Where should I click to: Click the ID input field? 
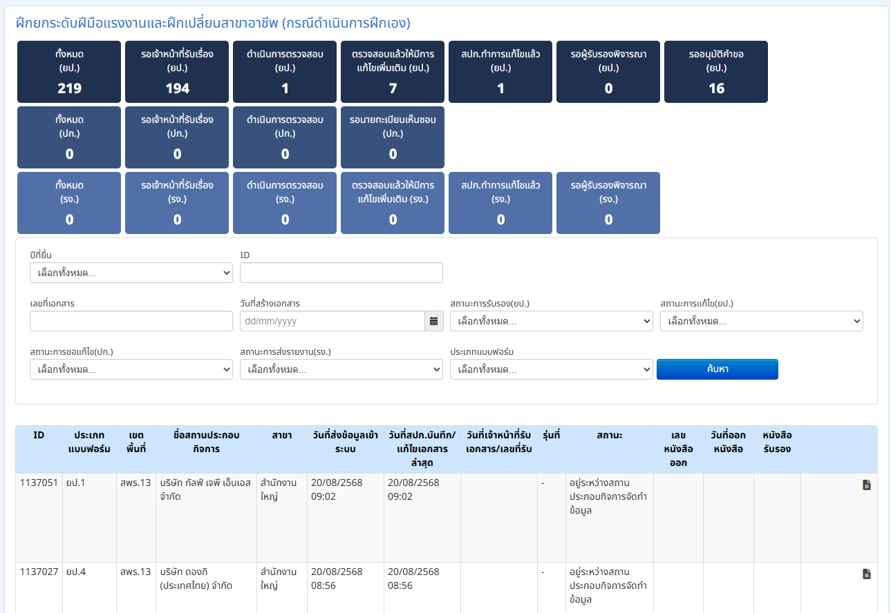(x=341, y=273)
